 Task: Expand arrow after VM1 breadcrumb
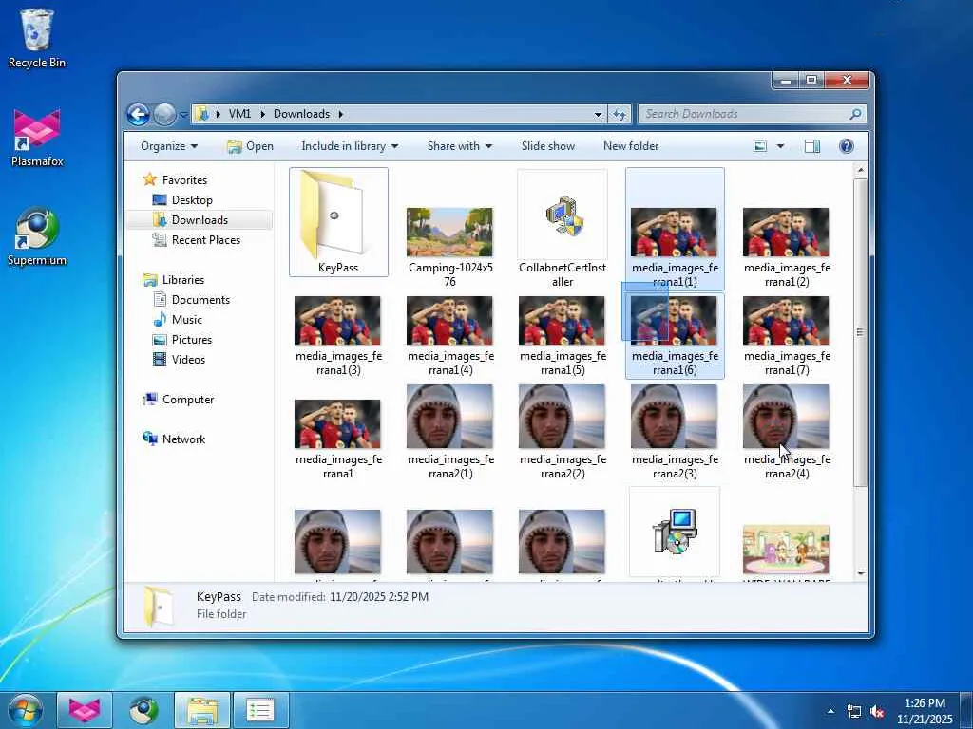(262, 114)
